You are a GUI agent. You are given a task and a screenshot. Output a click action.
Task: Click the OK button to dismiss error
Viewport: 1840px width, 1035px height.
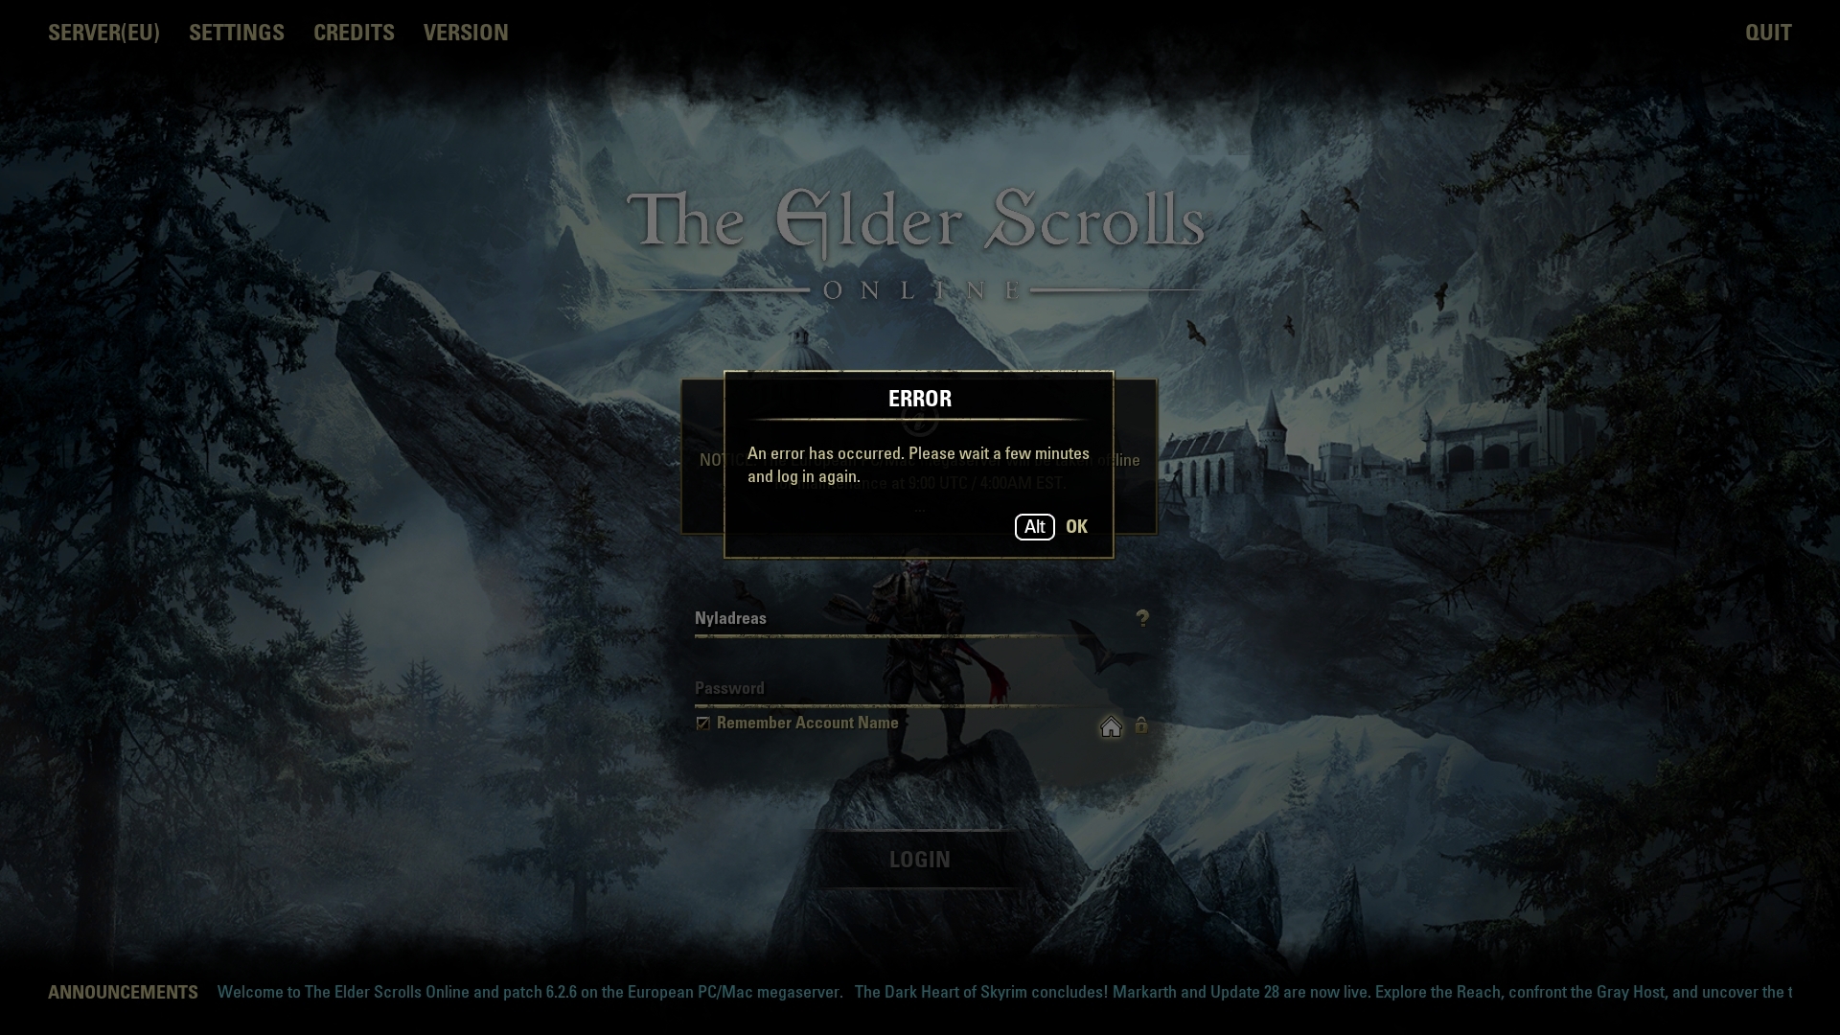pyautogui.click(x=1075, y=526)
